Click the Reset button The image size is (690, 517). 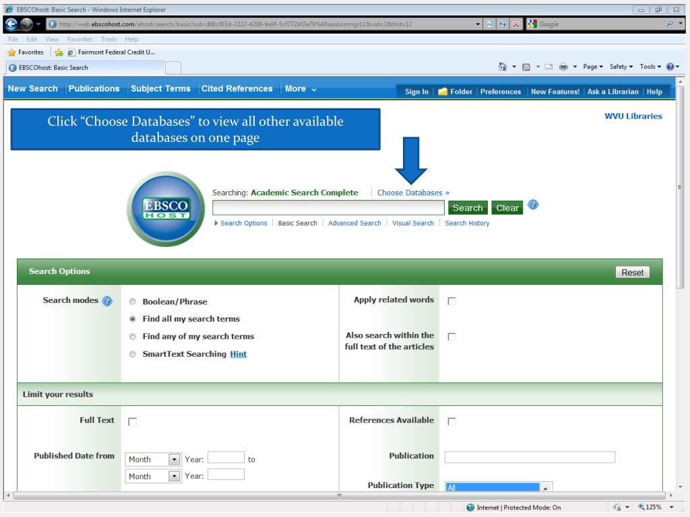(x=632, y=273)
